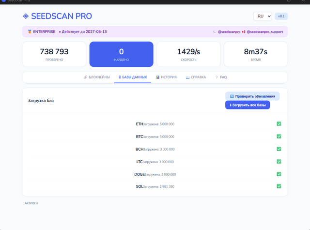Click the Действует до 2027-05-13 license text
The image size is (310, 230).
(x=84, y=31)
